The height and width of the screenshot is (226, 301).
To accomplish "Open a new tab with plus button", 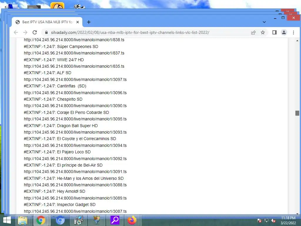I will 89,22.
